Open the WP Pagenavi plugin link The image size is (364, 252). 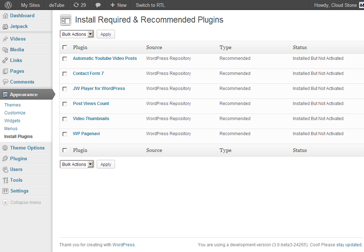click(x=86, y=134)
